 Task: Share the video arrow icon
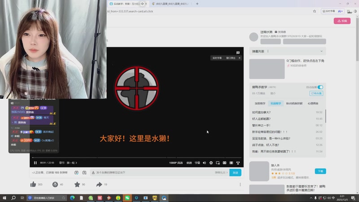tap(99, 184)
